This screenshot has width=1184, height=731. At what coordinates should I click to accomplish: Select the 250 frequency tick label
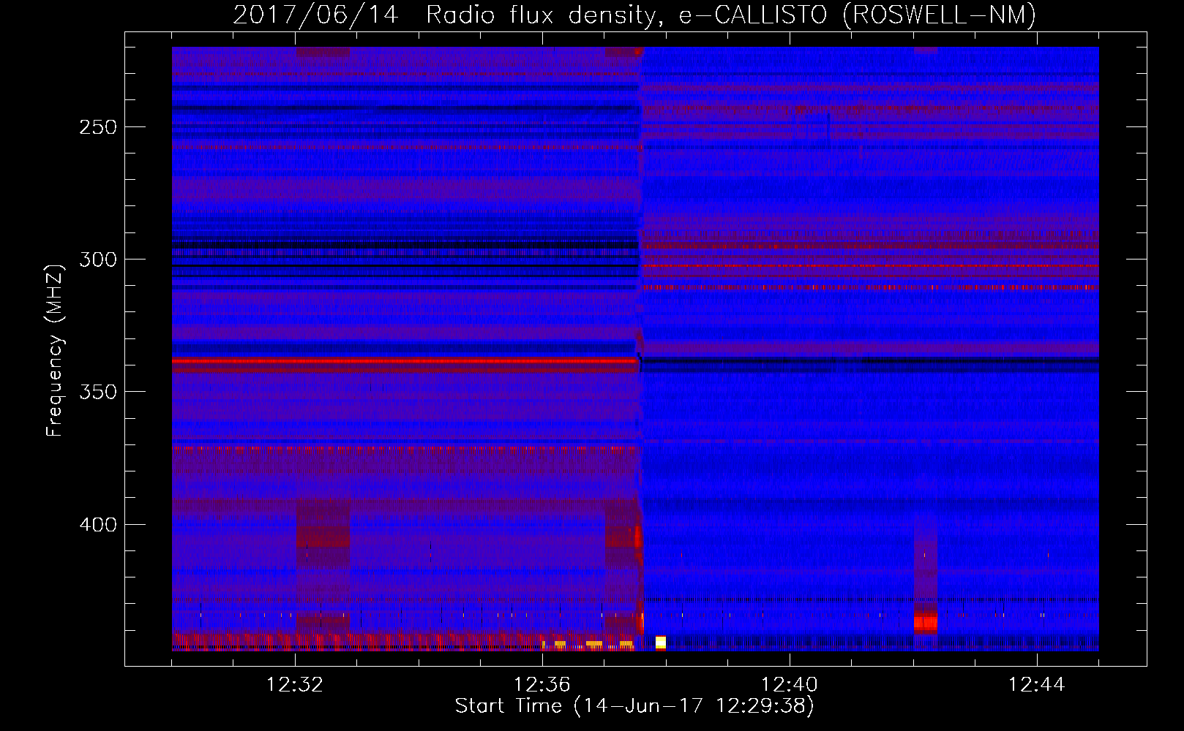98,127
